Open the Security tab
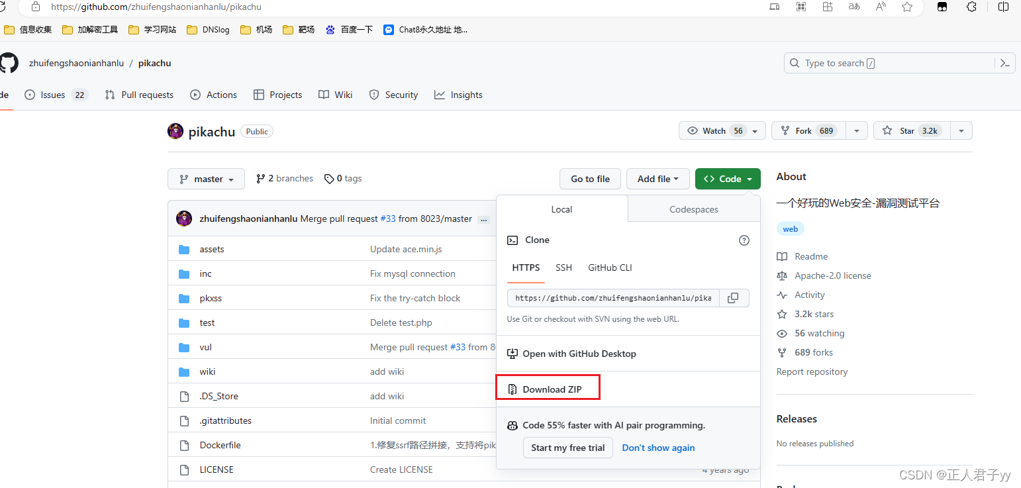The width and height of the screenshot is (1021, 488). click(393, 95)
